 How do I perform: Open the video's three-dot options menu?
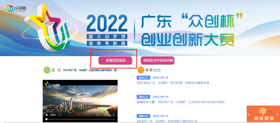[114, 115]
